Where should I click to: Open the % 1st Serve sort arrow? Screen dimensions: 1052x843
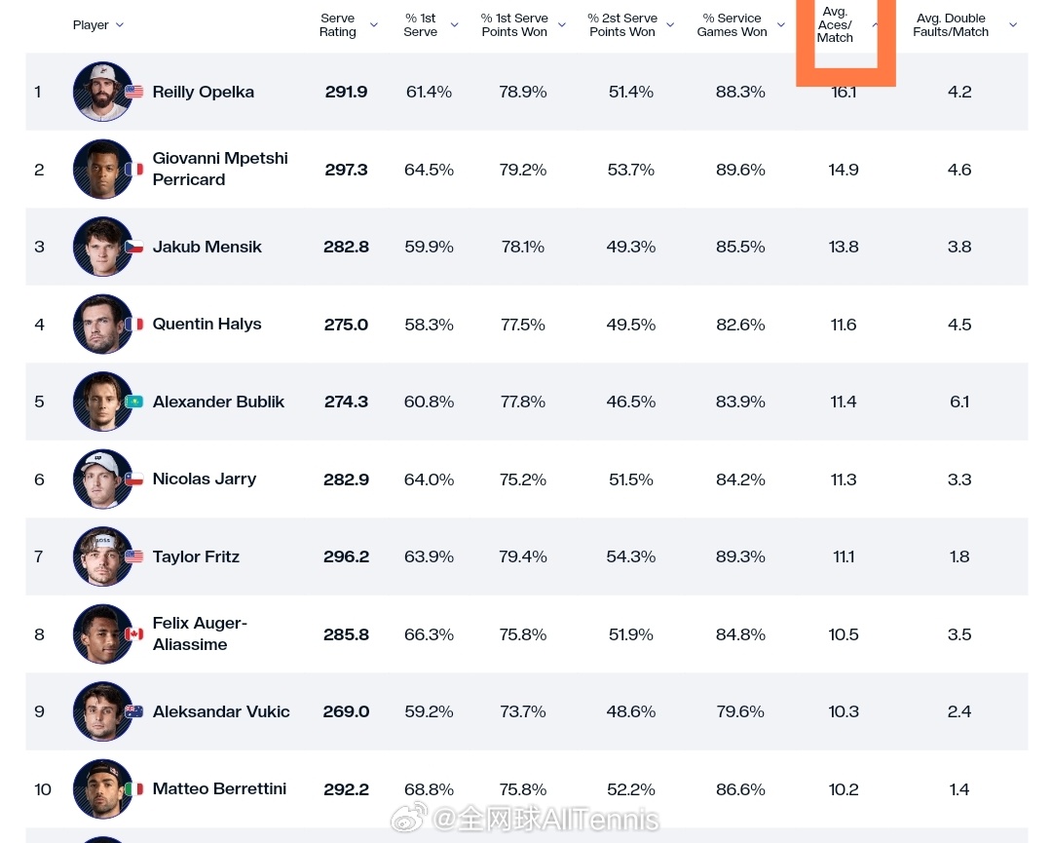(x=454, y=24)
